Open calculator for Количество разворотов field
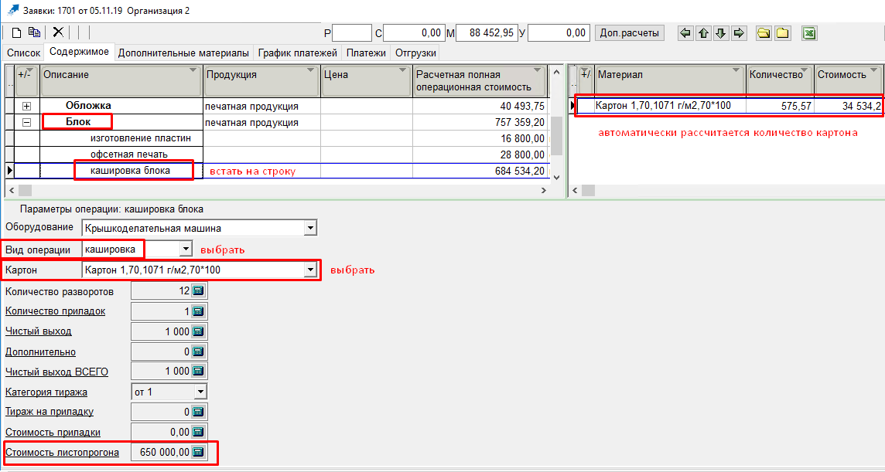This screenshot has height=472, width=885. coord(198,291)
